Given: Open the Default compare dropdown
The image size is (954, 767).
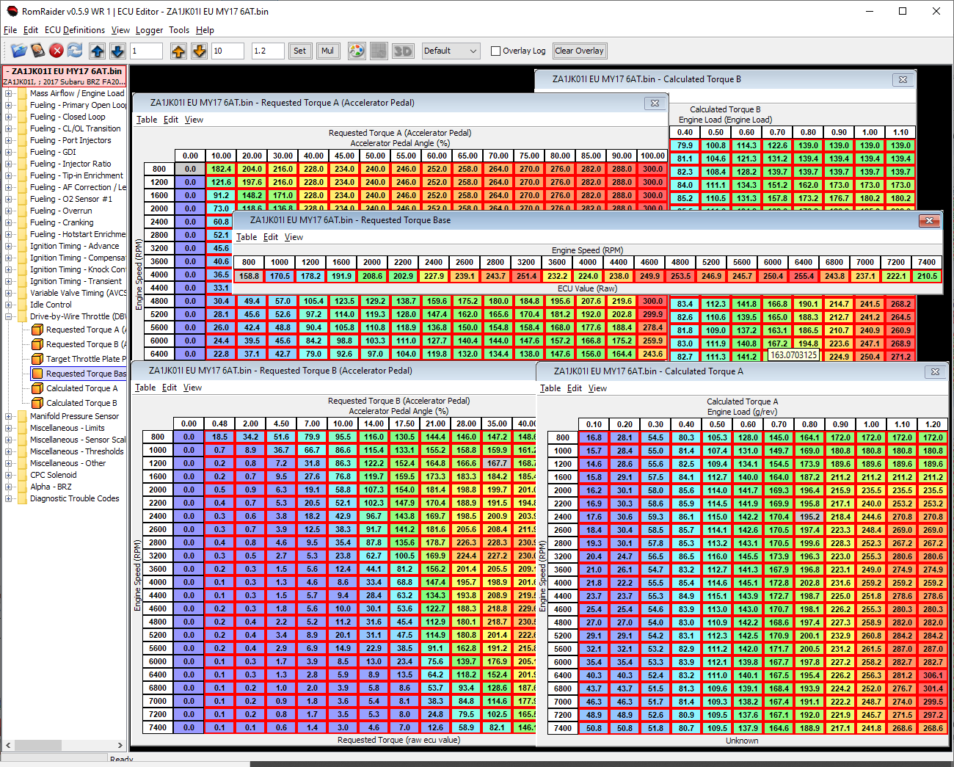Looking at the screenshot, I should pos(451,51).
